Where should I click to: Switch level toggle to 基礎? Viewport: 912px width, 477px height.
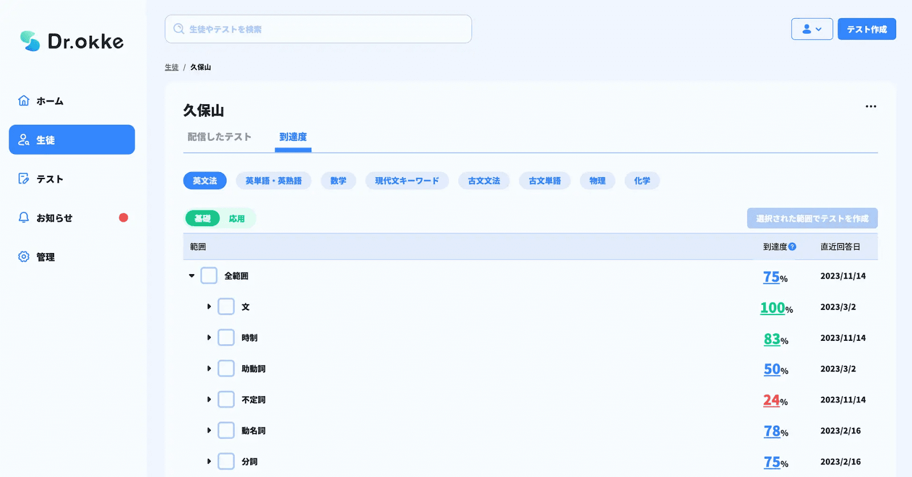tap(202, 218)
